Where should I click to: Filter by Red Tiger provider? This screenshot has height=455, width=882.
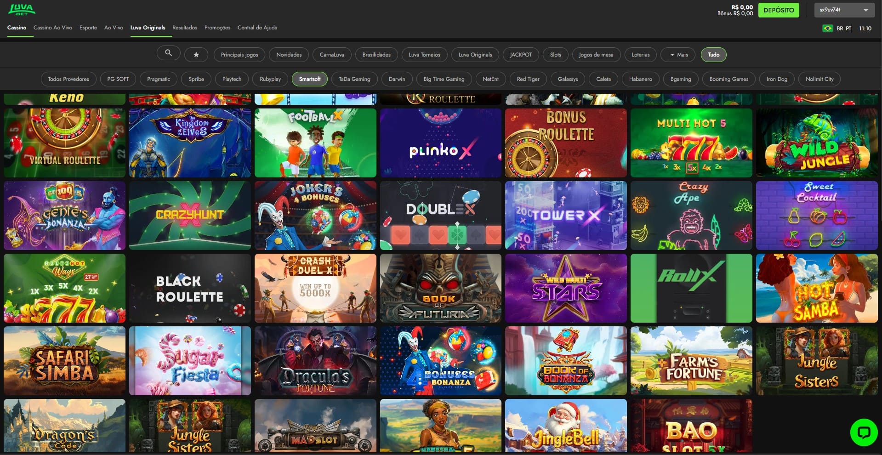point(528,79)
